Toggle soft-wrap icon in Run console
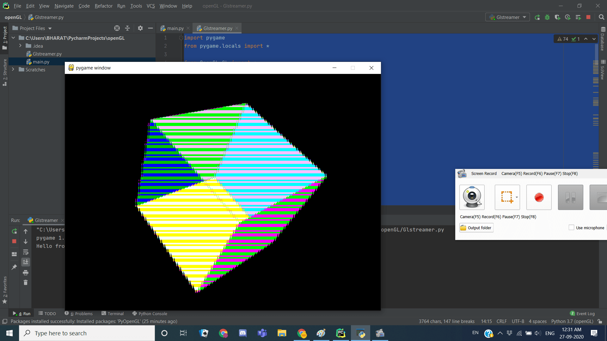This screenshot has width=607, height=341. click(26, 252)
